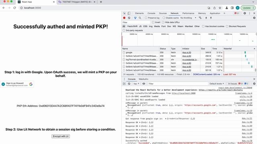Enable Preserve log checkbox
The width and height of the screenshot is (257, 144).
[x=146, y=18]
